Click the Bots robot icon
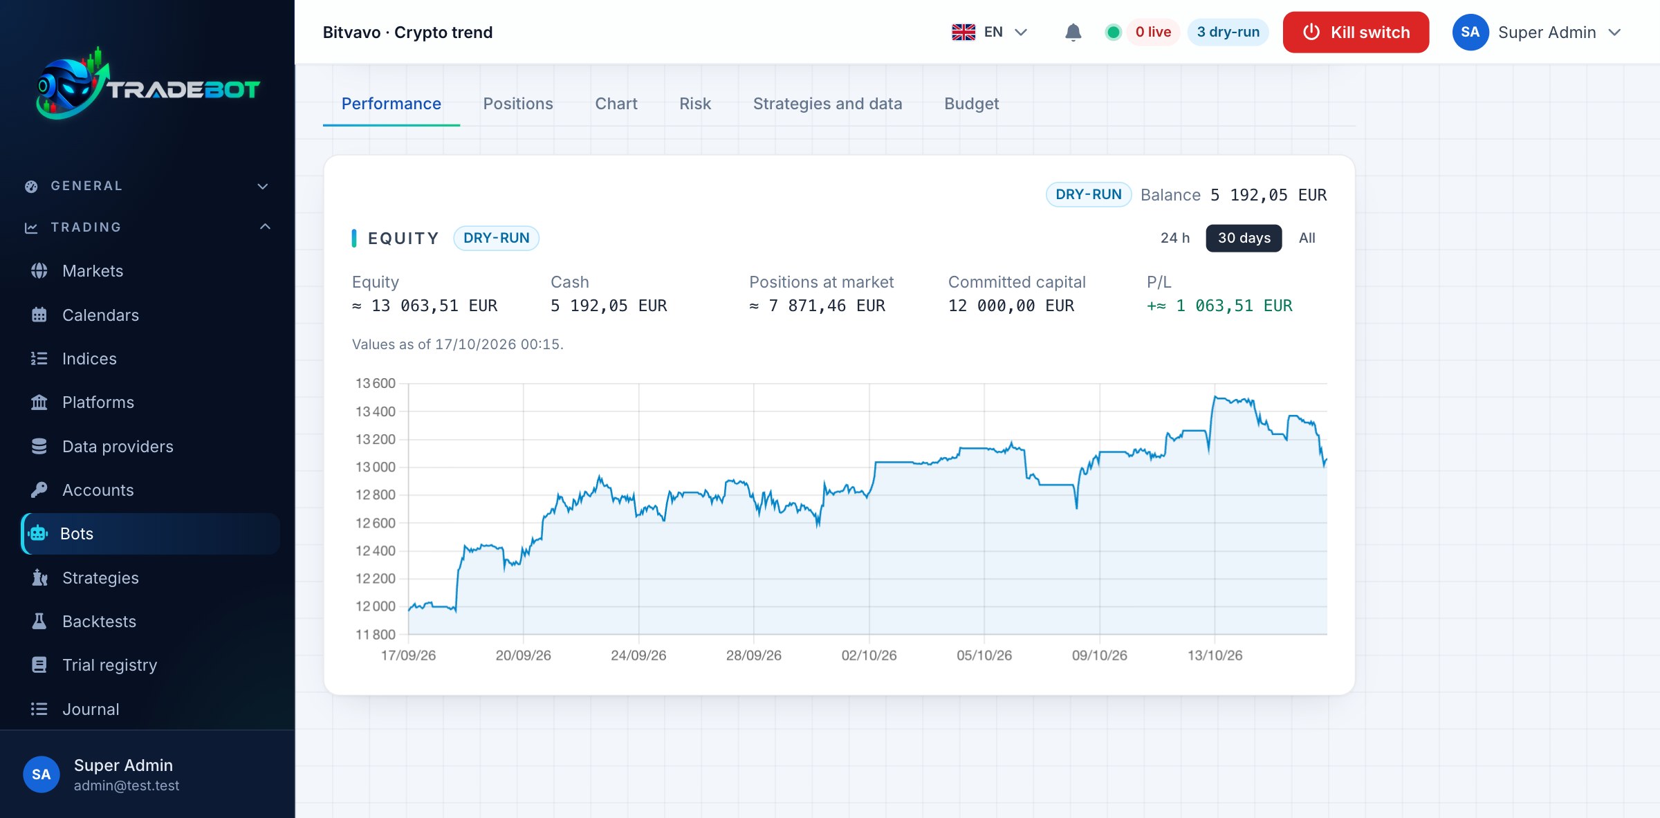This screenshot has height=818, width=1660. 38,534
